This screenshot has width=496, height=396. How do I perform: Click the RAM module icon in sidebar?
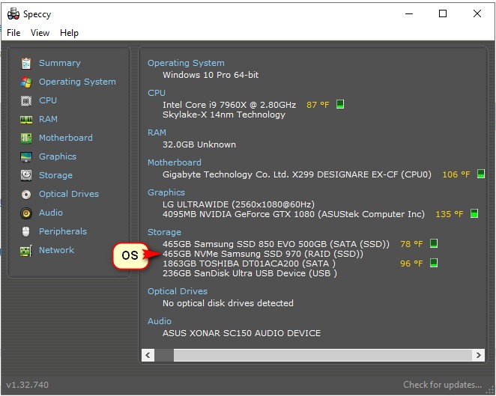click(x=26, y=120)
